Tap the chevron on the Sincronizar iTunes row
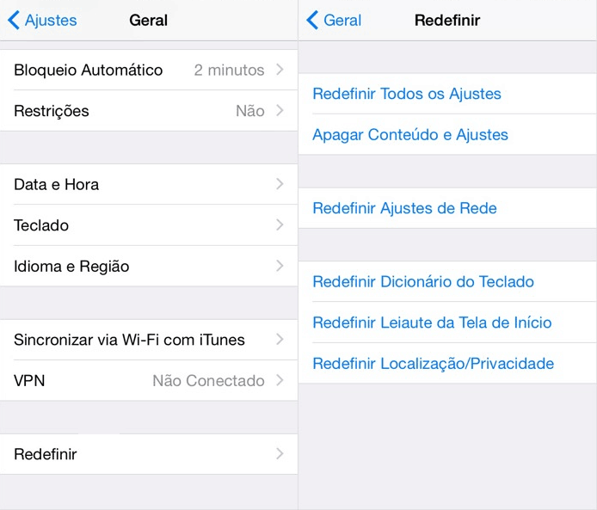 click(280, 339)
